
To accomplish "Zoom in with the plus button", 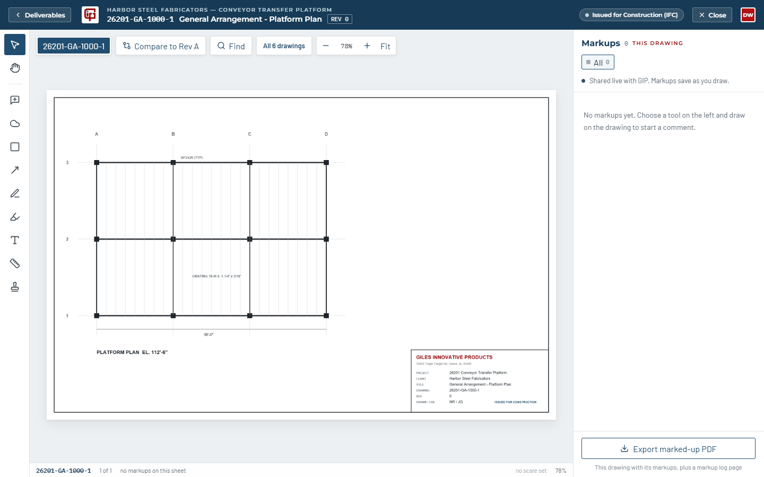I will pos(367,46).
